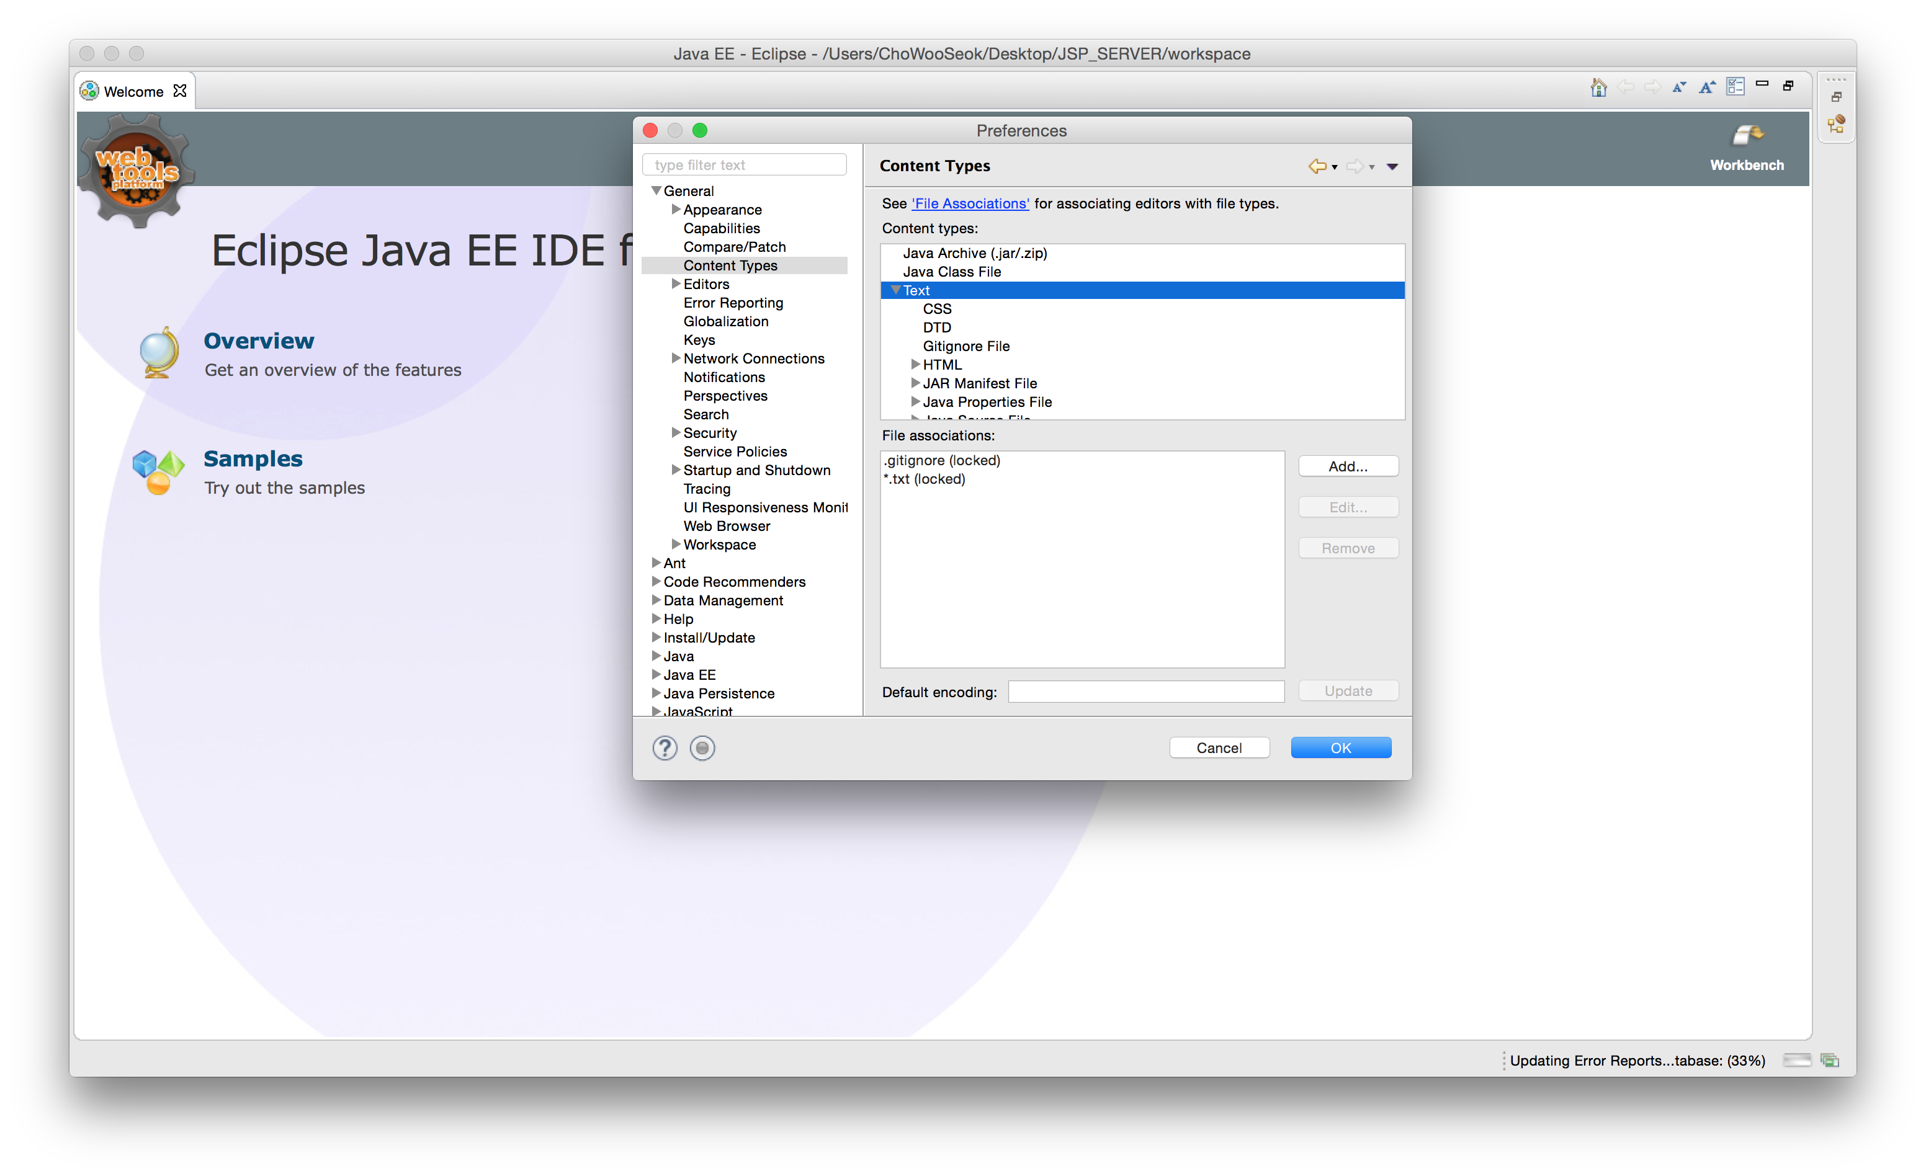
Task: Click the Add... file association button
Action: pyautogui.click(x=1348, y=466)
